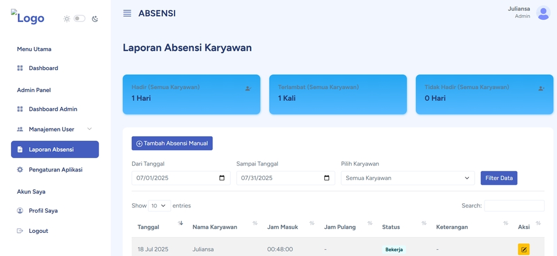Image resolution: width=557 pixels, height=256 pixels.
Task: Click the Terlambat (Semua Karyawan) card
Action: [338, 94]
